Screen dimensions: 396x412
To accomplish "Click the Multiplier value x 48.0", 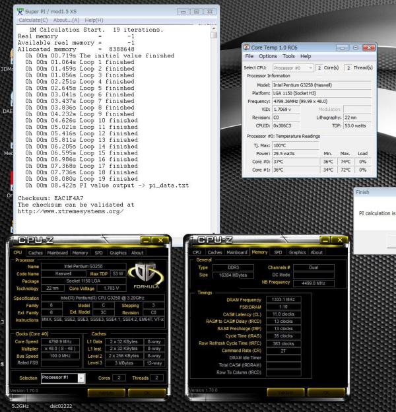I will 60,349.
